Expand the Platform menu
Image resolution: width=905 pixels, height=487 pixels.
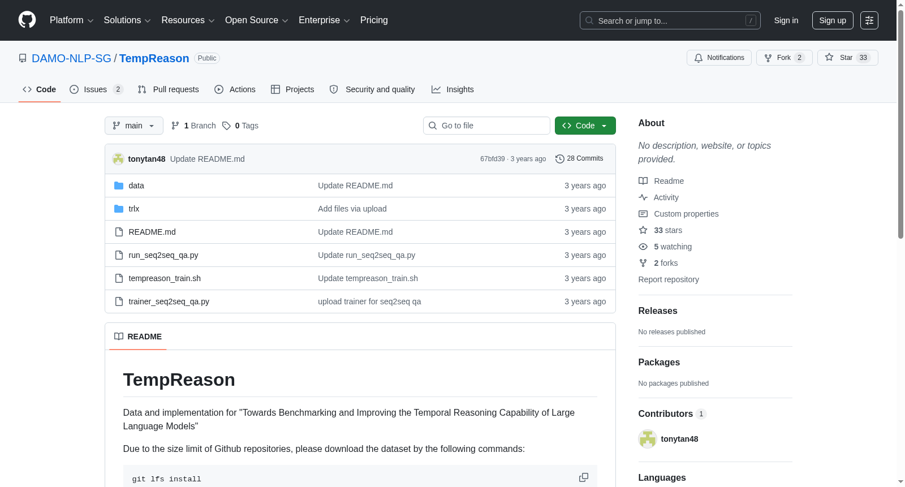pyautogui.click(x=72, y=20)
